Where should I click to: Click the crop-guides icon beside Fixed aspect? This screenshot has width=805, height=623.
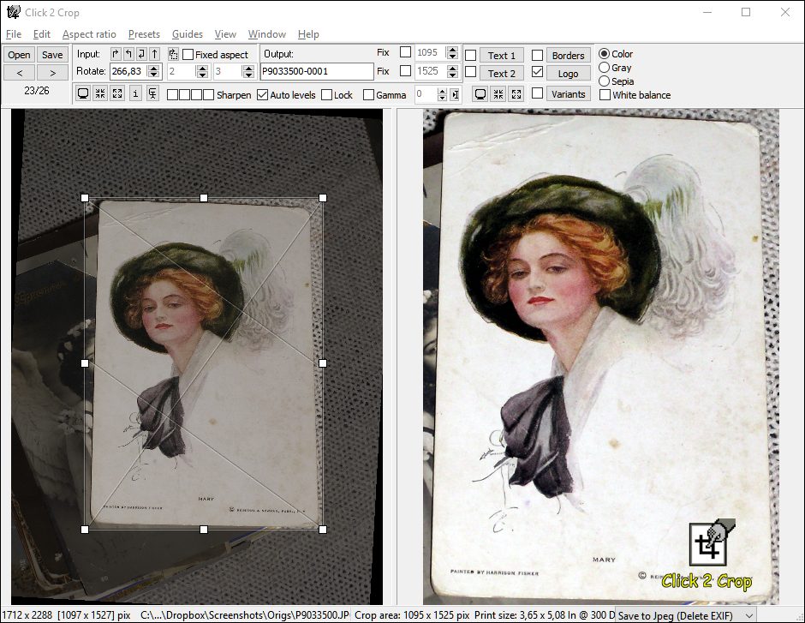point(172,54)
